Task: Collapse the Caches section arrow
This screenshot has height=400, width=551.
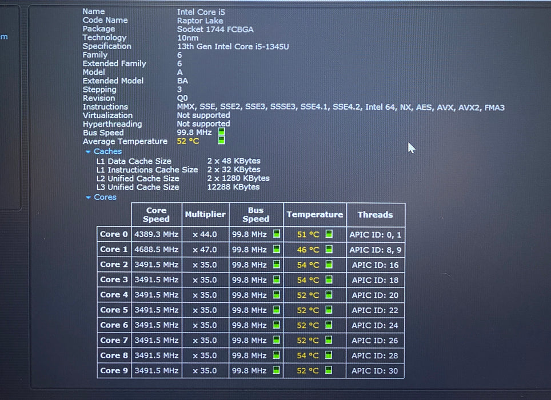Action: point(88,151)
